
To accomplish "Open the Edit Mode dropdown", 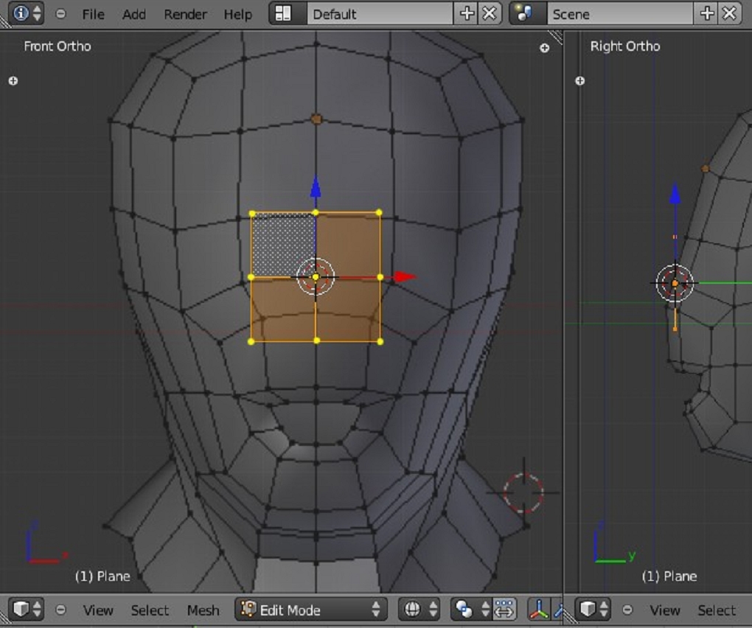I will (x=310, y=610).
